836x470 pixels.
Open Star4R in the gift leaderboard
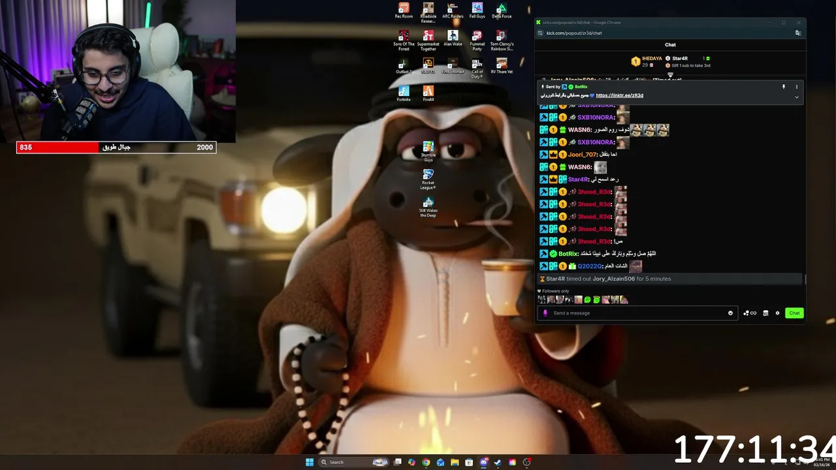[x=679, y=59]
